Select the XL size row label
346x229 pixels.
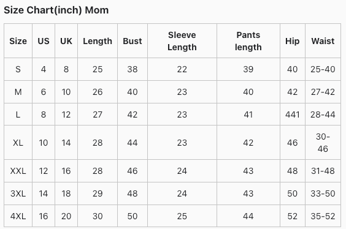[x=18, y=143]
